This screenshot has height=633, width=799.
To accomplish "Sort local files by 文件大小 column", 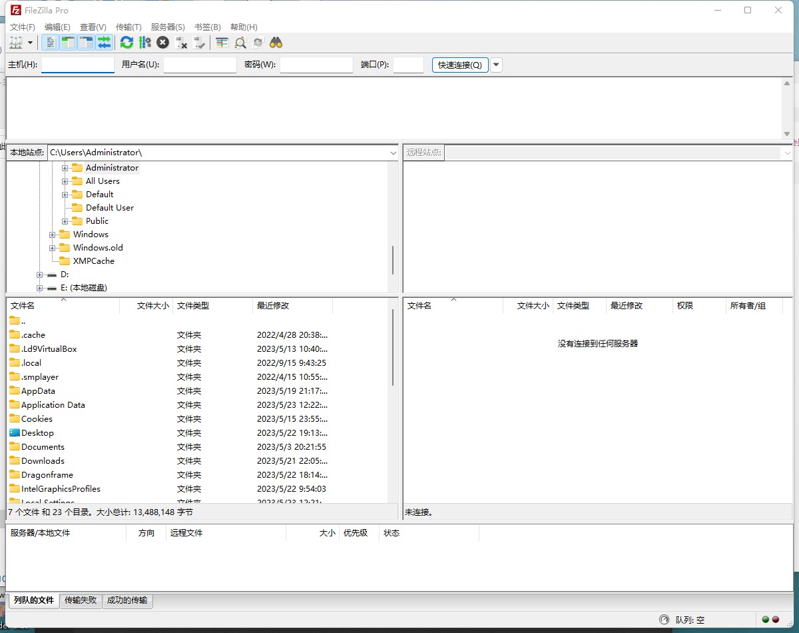I will click(x=146, y=306).
